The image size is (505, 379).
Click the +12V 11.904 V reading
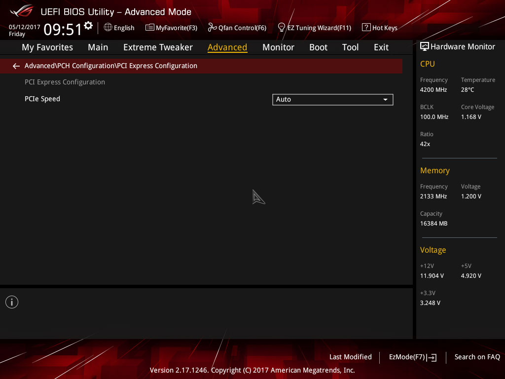(432, 276)
